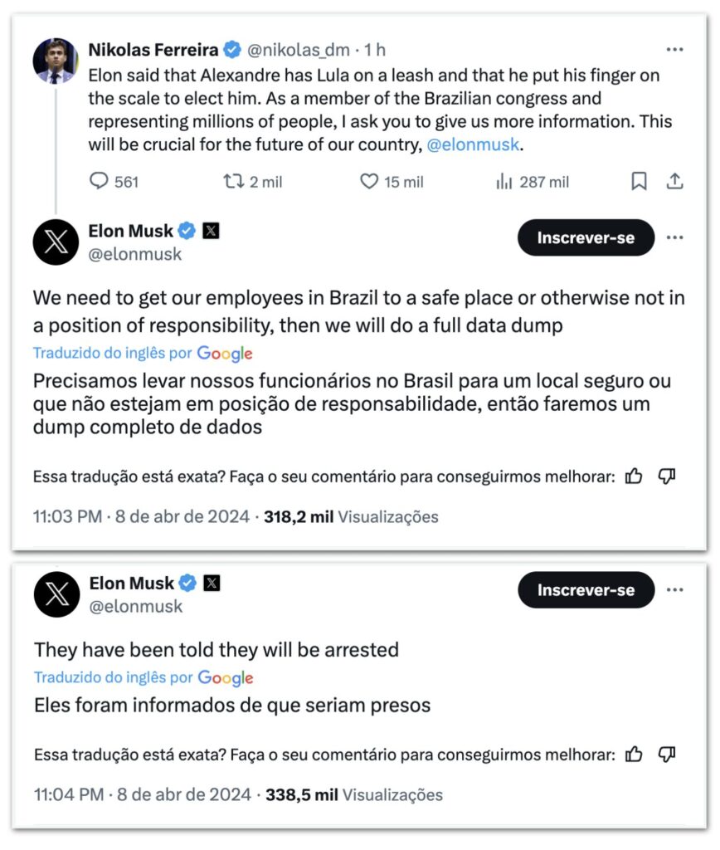Thumbs up the data dump translation
Image resolution: width=720 pixels, height=850 pixels.
(x=634, y=476)
